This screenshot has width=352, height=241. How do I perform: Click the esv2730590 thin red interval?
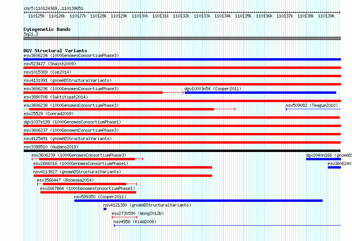124,217
